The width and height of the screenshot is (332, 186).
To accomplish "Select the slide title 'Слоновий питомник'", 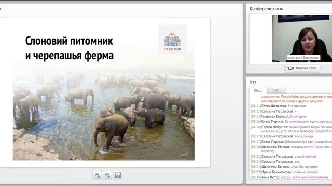I will coord(69,41).
